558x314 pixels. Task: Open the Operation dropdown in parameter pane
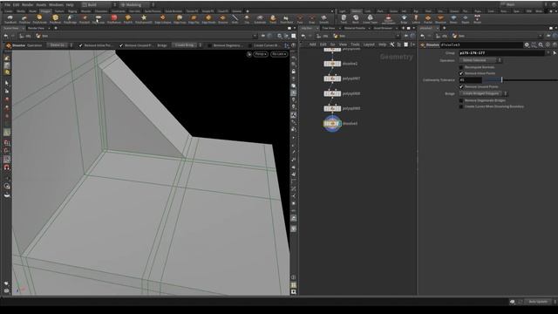(480, 60)
